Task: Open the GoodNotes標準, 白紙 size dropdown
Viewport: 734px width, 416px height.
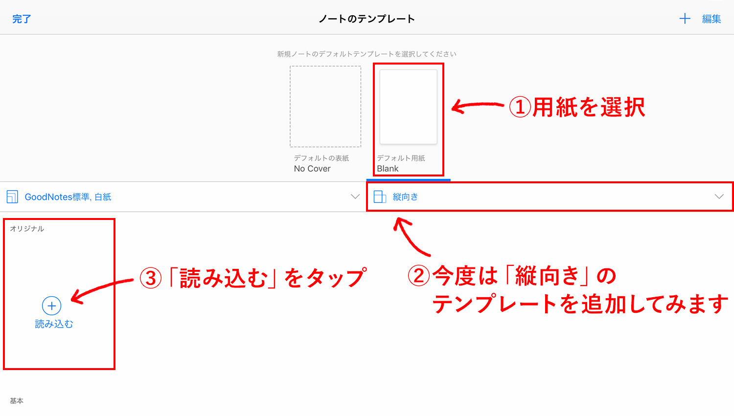Action: [183, 197]
